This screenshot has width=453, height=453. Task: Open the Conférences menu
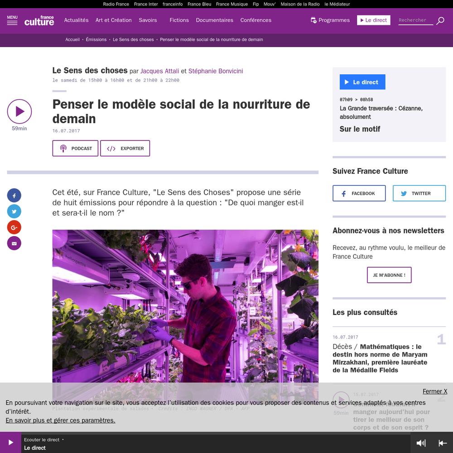click(256, 20)
